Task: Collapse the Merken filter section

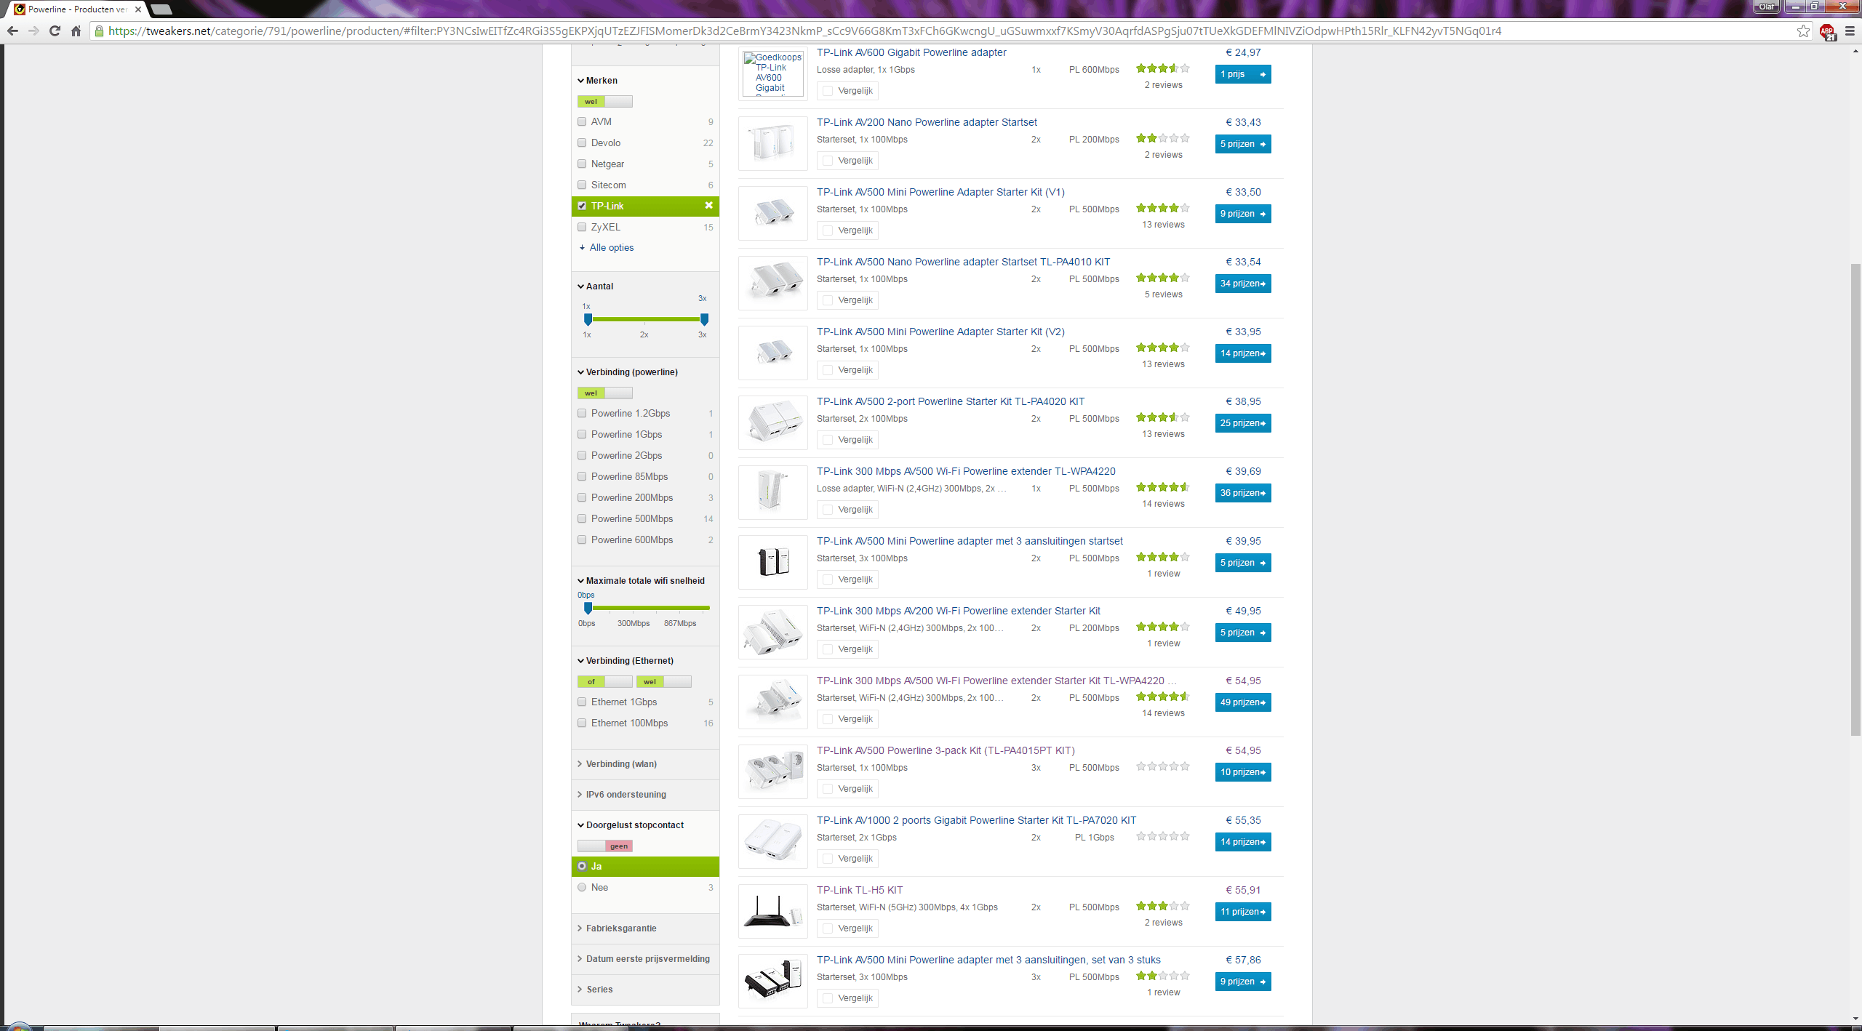Action: click(597, 81)
